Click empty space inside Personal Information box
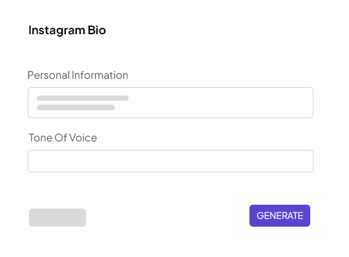Image resolution: width=349 pixels, height=257 pixels. 220,103
